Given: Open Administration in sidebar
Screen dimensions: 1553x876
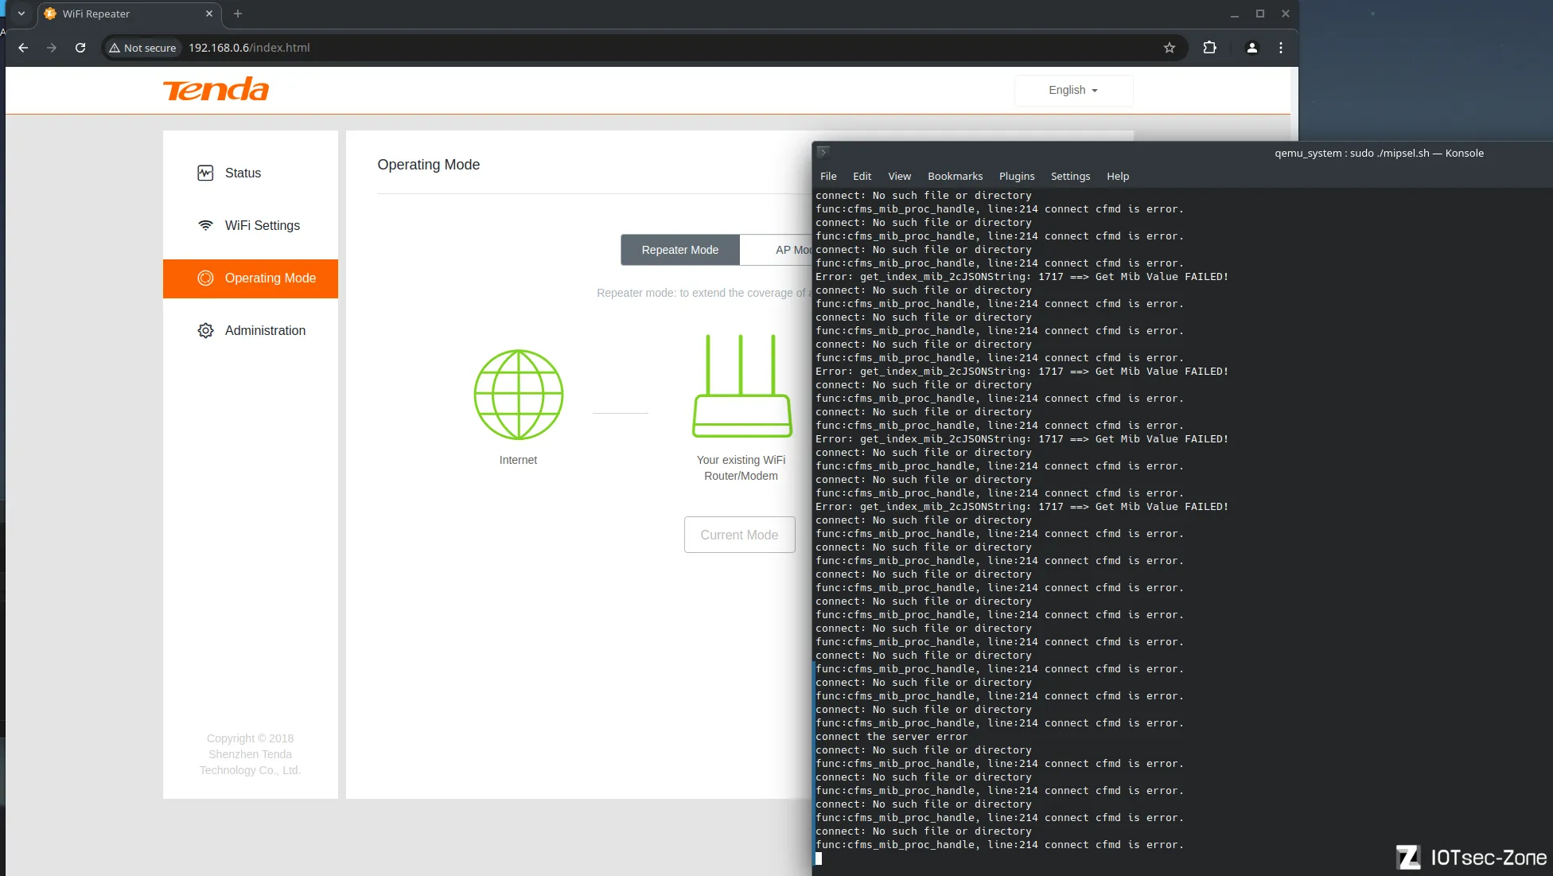Looking at the screenshot, I should pos(251,330).
